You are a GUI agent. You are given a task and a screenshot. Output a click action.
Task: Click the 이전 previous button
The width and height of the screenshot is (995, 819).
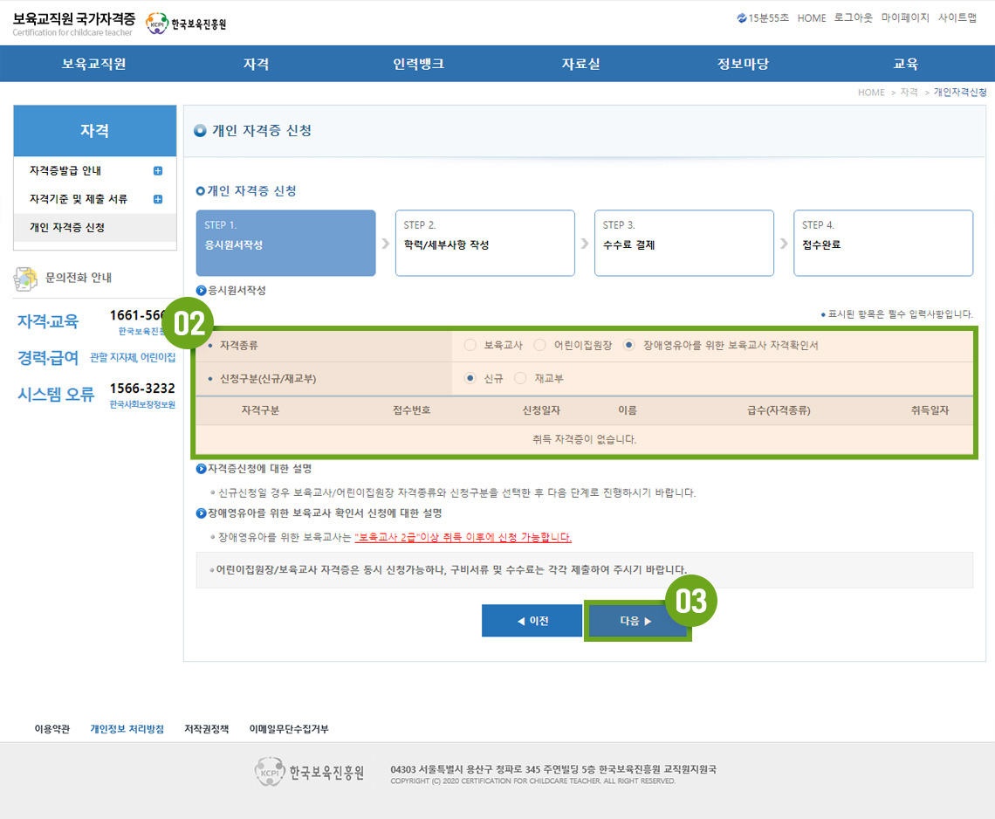[532, 621]
